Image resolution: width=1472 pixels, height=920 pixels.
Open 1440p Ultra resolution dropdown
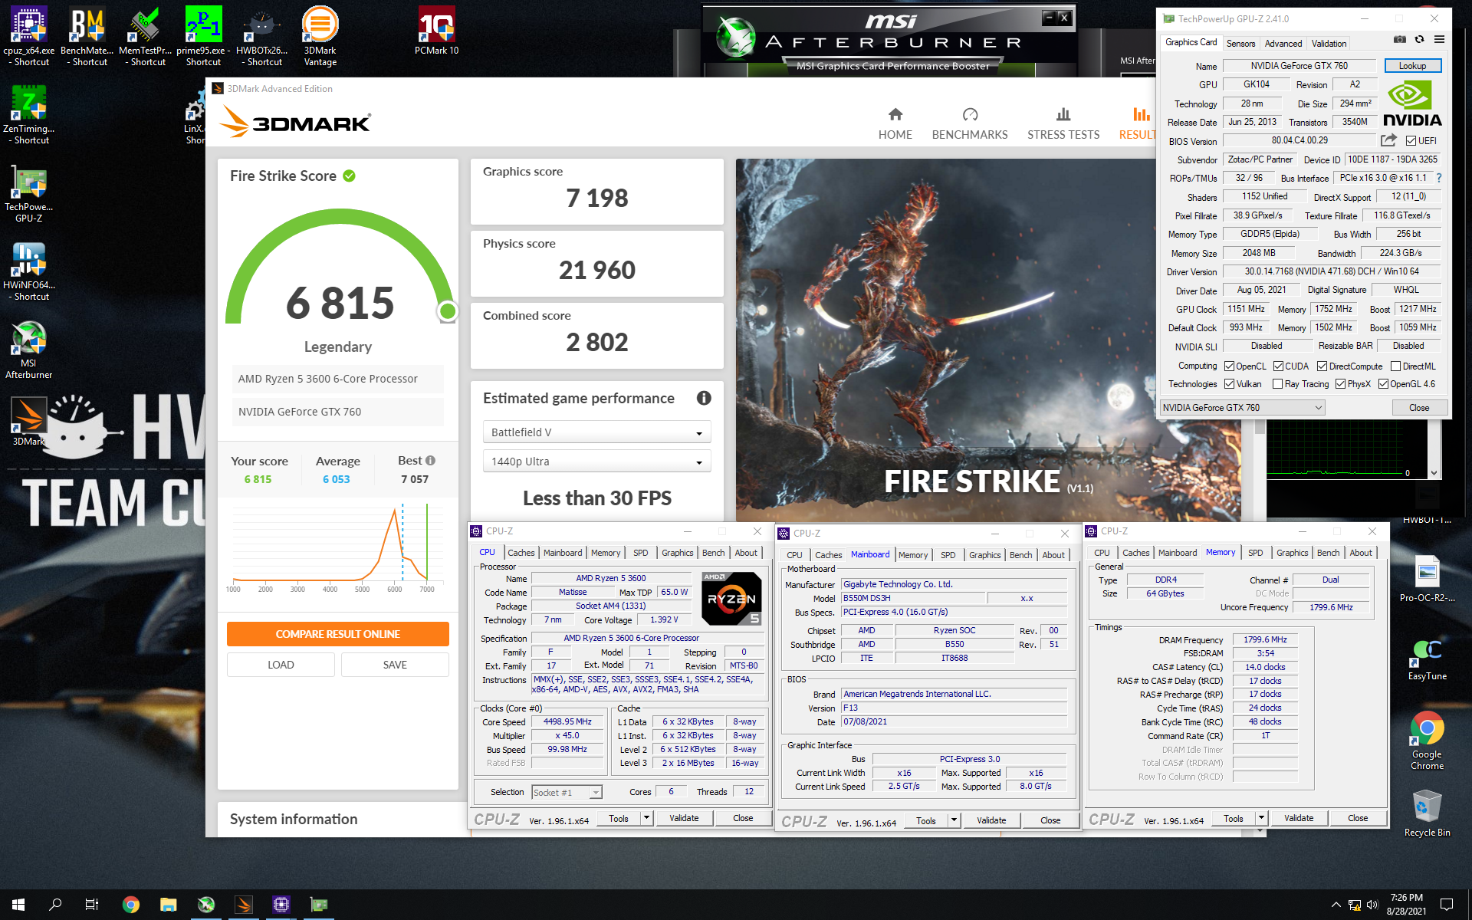pyautogui.click(x=596, y=462)
